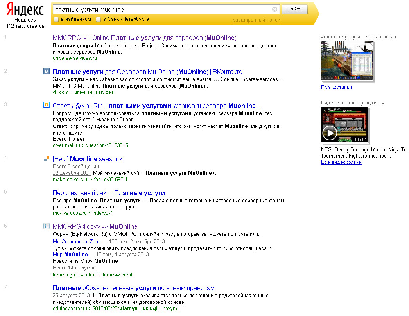Open the MMORPG Форум -> MuOnline result
409x316 pixels.
point(95,226)
